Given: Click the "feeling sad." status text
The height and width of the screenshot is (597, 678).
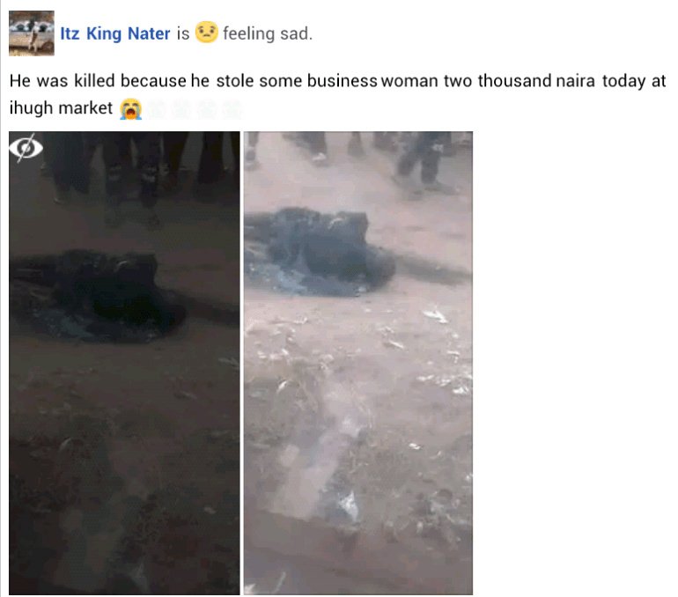Looking at the screenshot, I should (x=267, y=33).
